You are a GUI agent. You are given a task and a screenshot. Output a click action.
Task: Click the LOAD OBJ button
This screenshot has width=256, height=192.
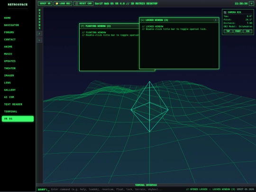tap(63, 3)
